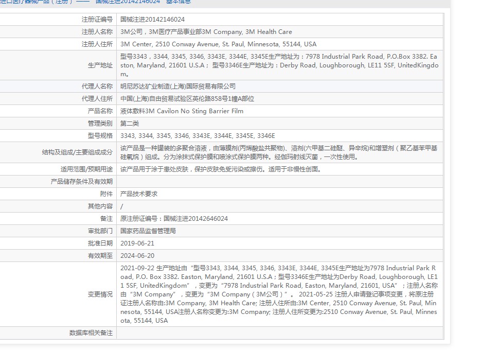
Task: Click the 附件 label
Action: [106, 194]
